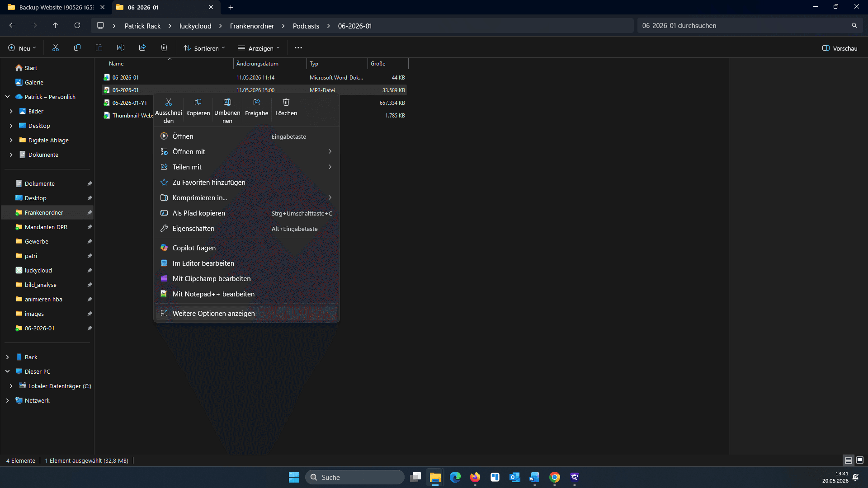Open the three-dots more options menu

pos(298,48)
